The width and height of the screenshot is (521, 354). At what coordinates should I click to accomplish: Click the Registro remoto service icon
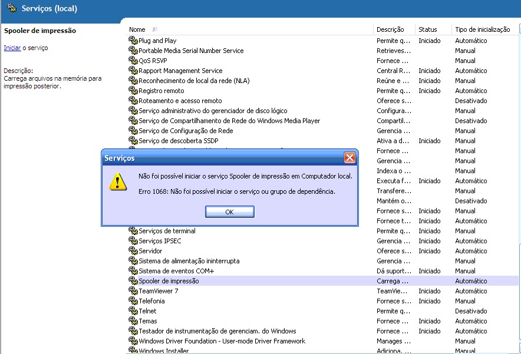tap(133, 91)
